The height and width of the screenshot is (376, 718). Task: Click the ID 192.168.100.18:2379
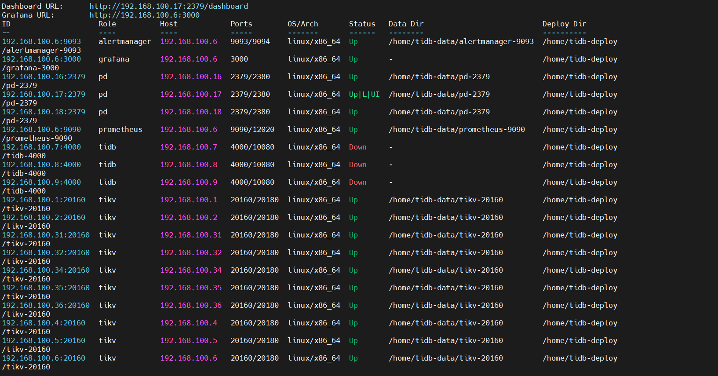(44, 112)
